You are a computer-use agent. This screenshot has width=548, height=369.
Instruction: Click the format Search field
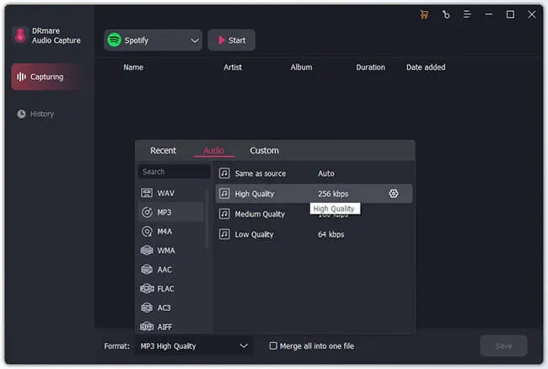tap(174, 172)
